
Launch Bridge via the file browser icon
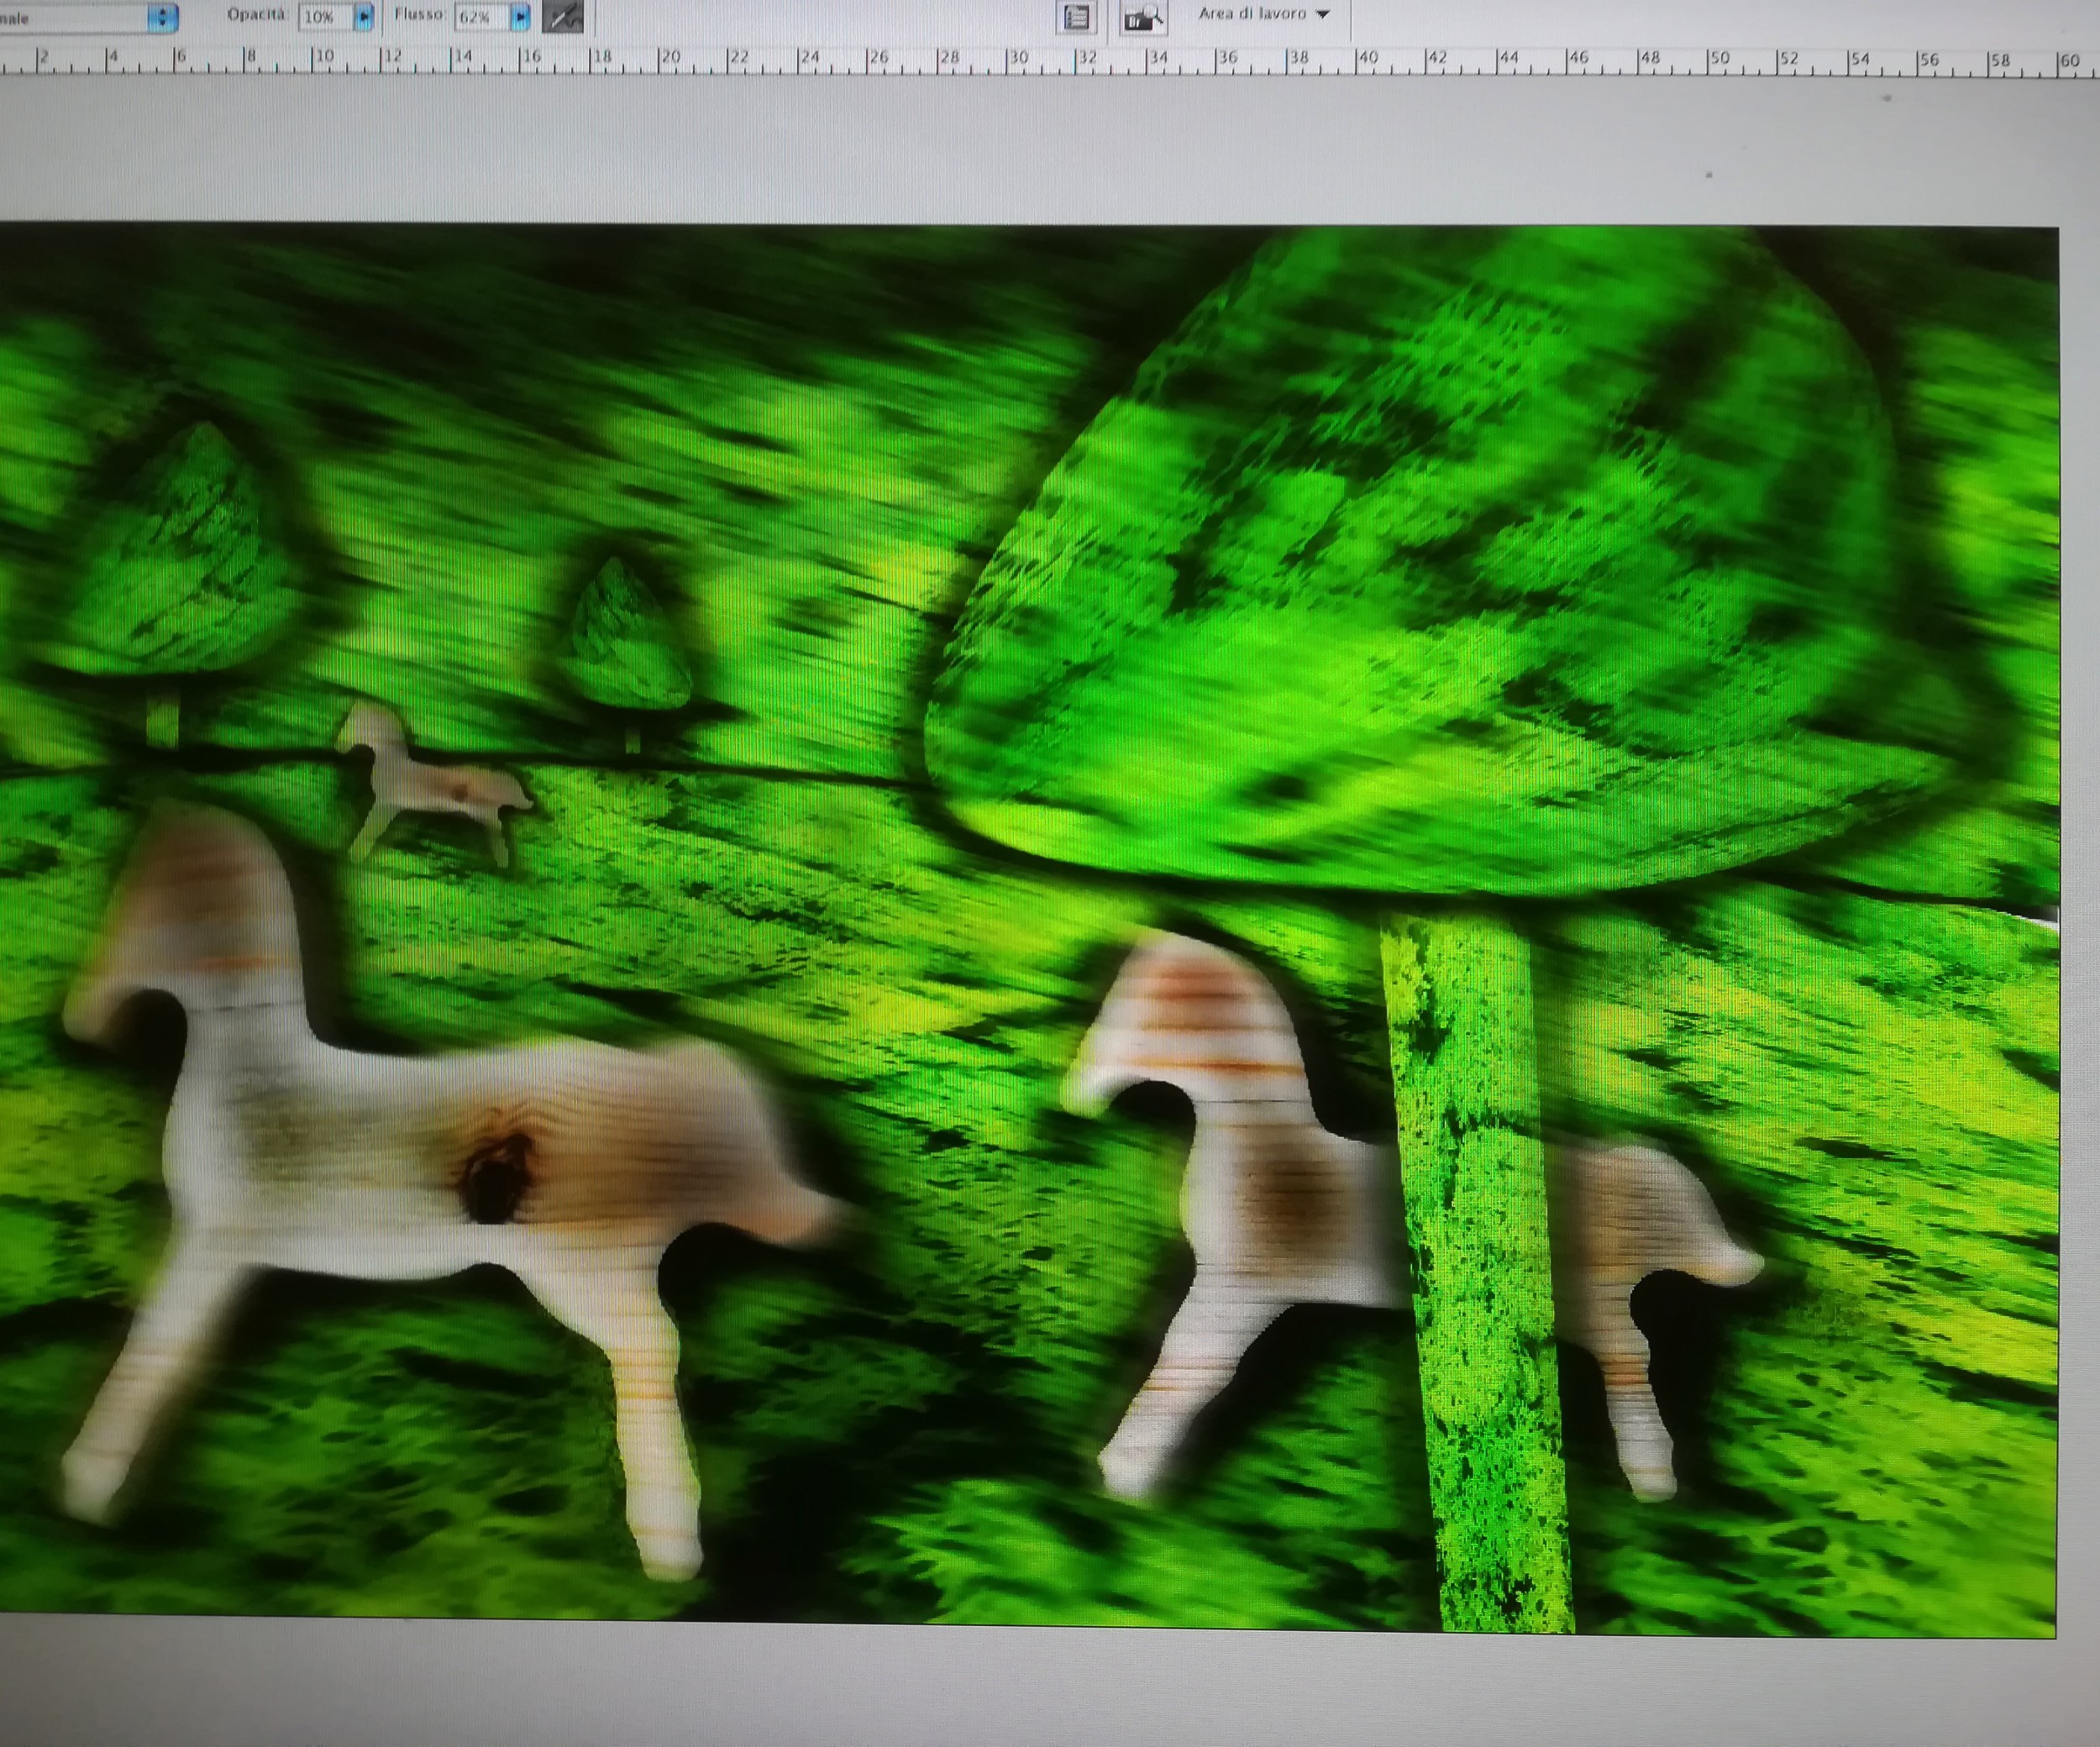click(x=1142, y=17)
